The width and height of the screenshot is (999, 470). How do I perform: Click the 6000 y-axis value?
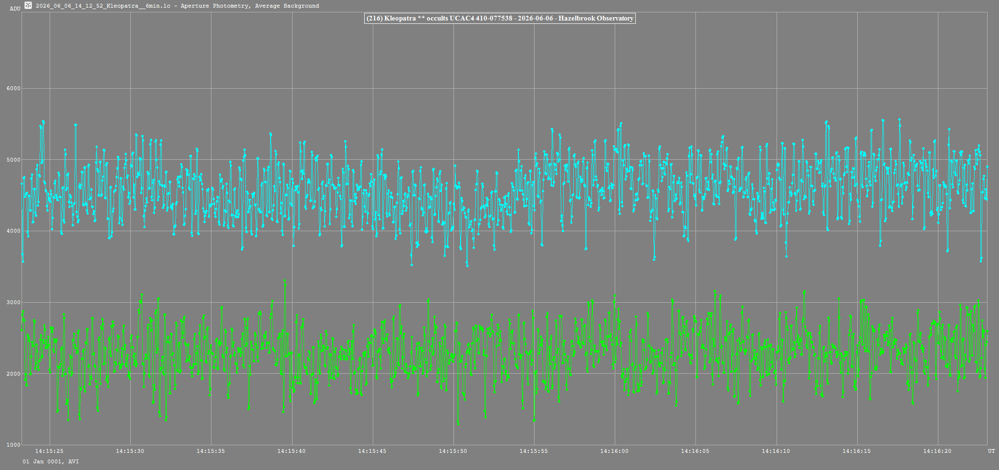click(13, 88)
